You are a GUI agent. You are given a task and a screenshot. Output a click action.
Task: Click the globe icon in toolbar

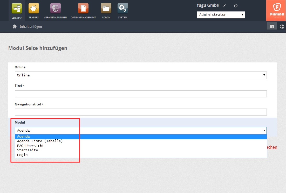(x=282, y=26)
